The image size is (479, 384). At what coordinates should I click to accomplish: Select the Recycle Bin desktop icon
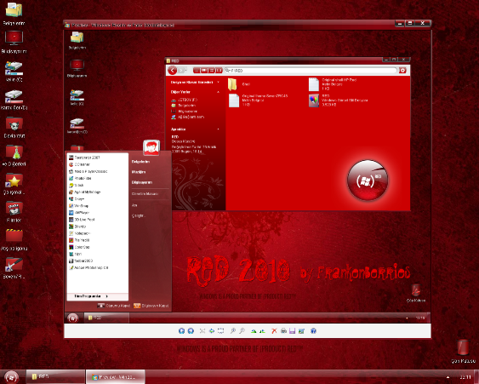tap(463, 351)
